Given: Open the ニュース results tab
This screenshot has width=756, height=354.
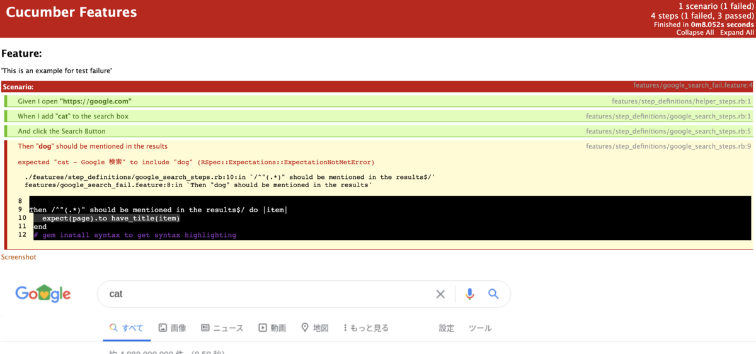Looking at the screenshot, I should [222, 328].
